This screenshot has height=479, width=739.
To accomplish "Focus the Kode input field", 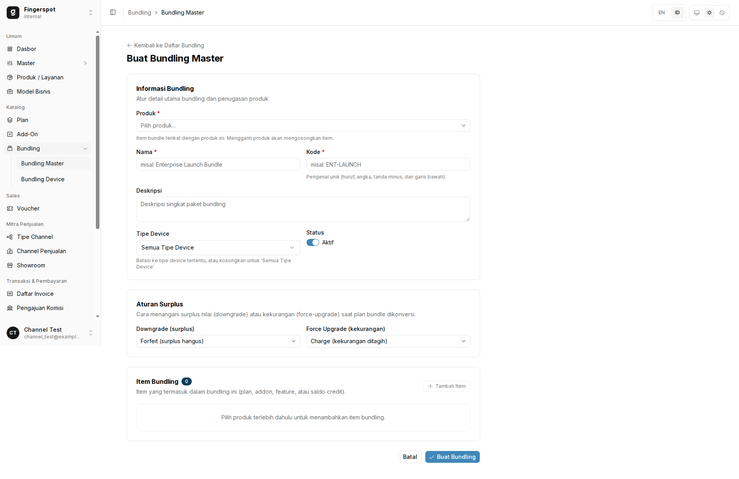I will [388, 165].
